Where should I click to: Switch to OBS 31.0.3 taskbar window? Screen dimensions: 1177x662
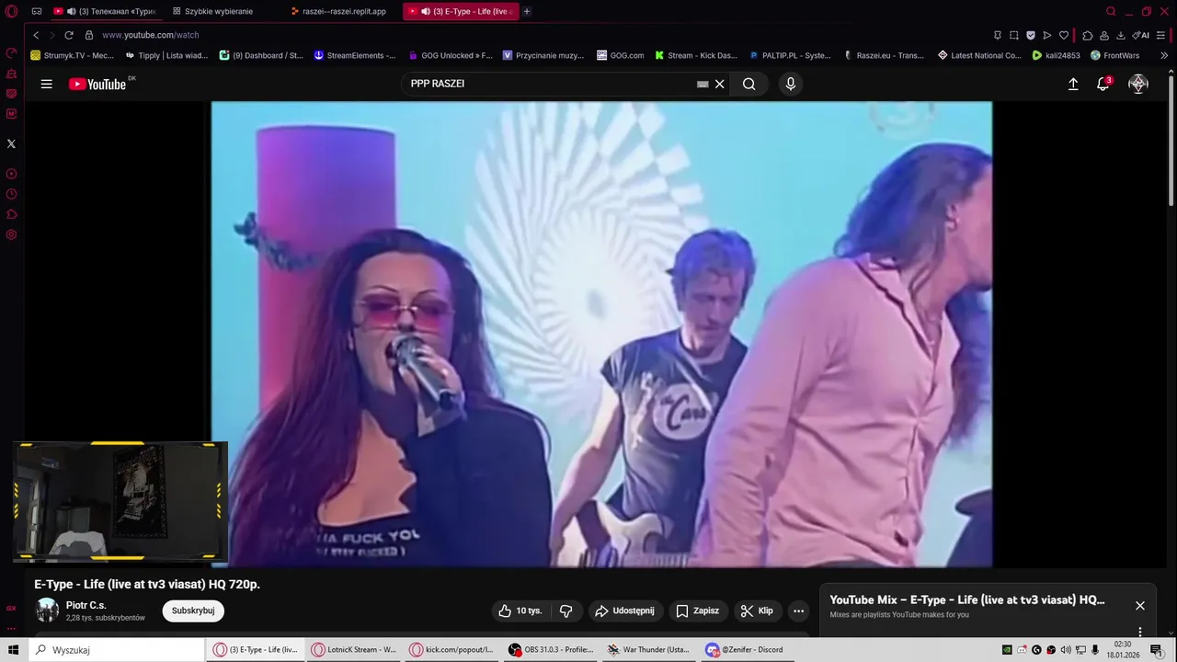click(x=552, y=649)
